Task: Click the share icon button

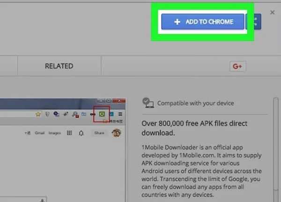Action: [x=254, y=22]
